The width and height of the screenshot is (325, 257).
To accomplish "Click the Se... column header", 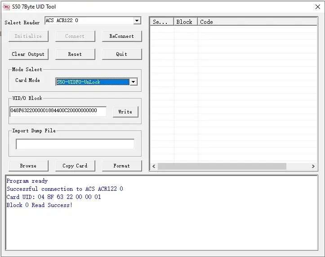I will pyautogui.click(x=161, y=22).
